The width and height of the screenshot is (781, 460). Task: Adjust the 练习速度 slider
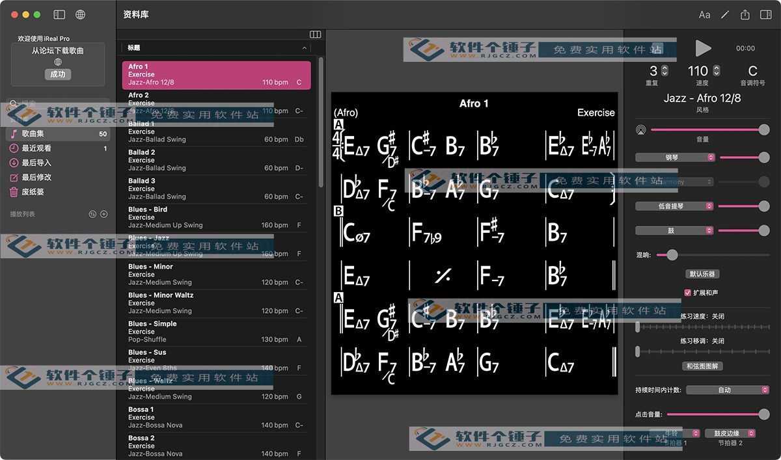pos(703,327)
